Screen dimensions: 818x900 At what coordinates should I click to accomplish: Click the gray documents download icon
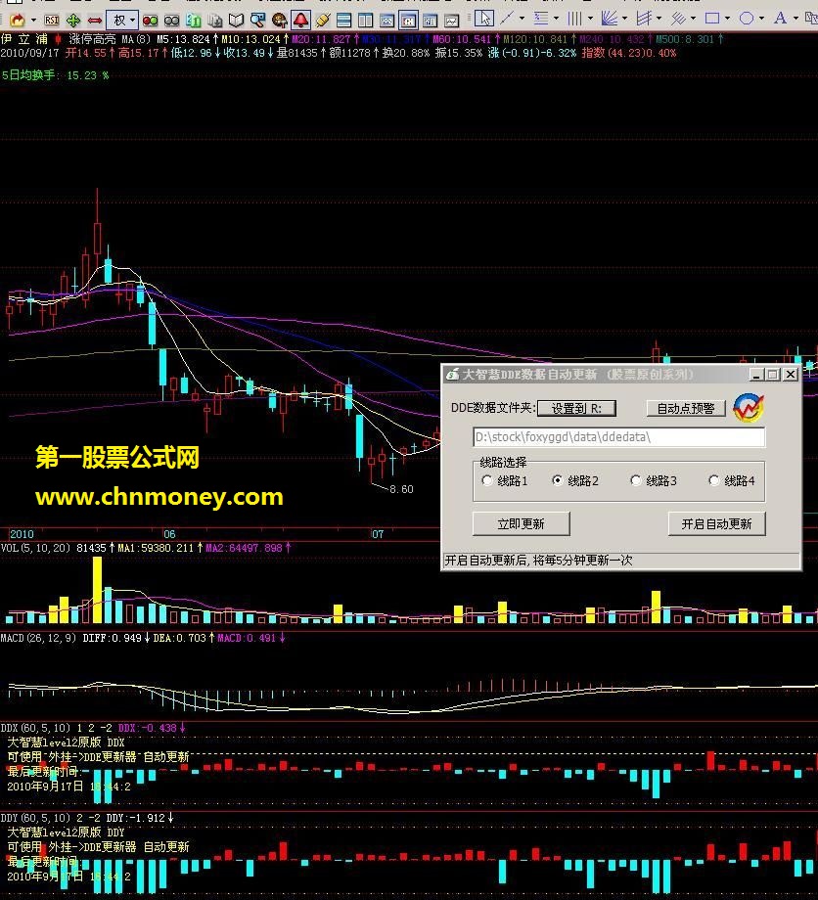click(x=215, y=21)
